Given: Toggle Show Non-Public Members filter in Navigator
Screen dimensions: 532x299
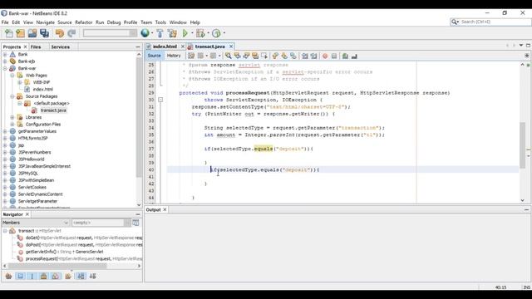Looking at the screenshot, I should (43, 277).
